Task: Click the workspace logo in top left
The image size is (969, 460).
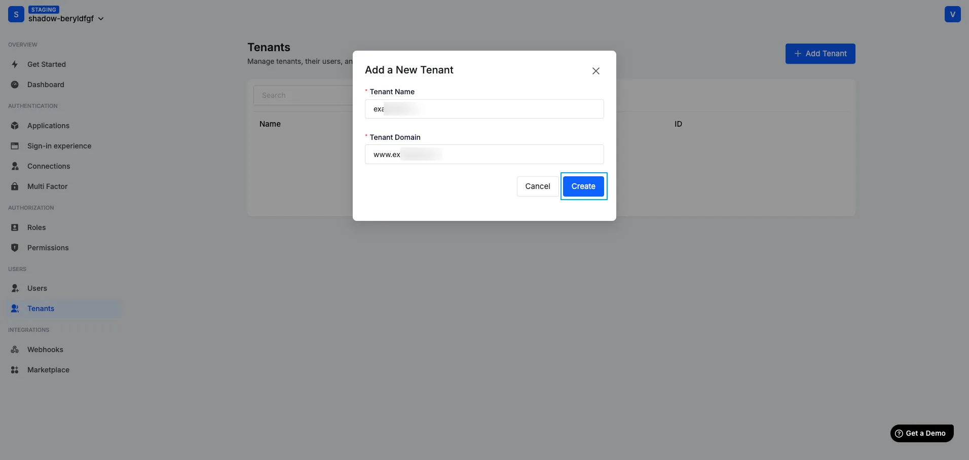Action: (16, 14)
